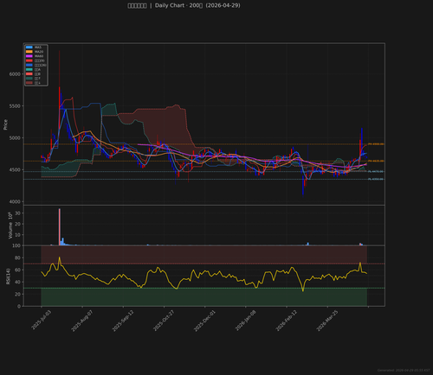Image resolution: width=433 pixels, height=375 pixels.
Task: Click the 6000 price axis tick
Action: [x=15, y=74]
